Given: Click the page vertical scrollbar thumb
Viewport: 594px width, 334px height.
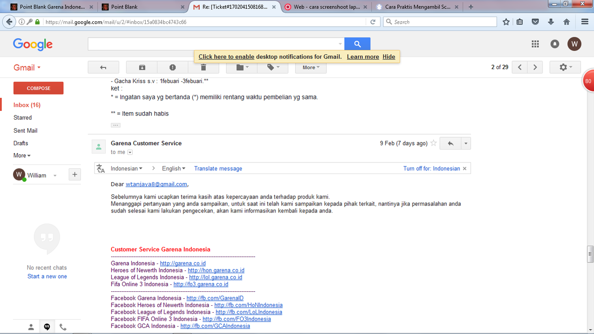Looking at the screenshot, I should (590, 254).
